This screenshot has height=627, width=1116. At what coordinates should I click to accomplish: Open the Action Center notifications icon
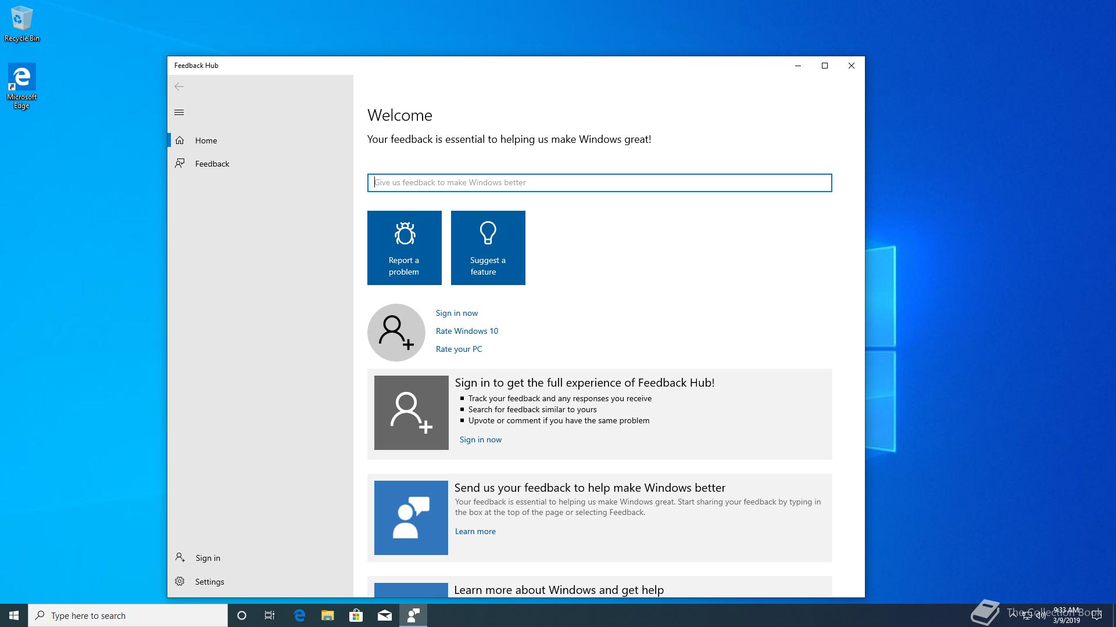click(1097, 615)
